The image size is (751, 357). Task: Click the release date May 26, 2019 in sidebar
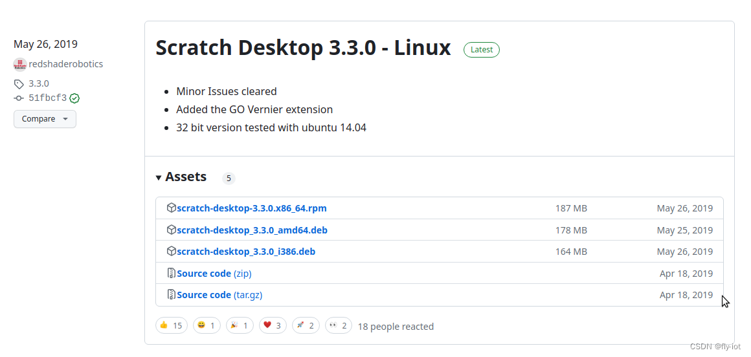(45, 44)
